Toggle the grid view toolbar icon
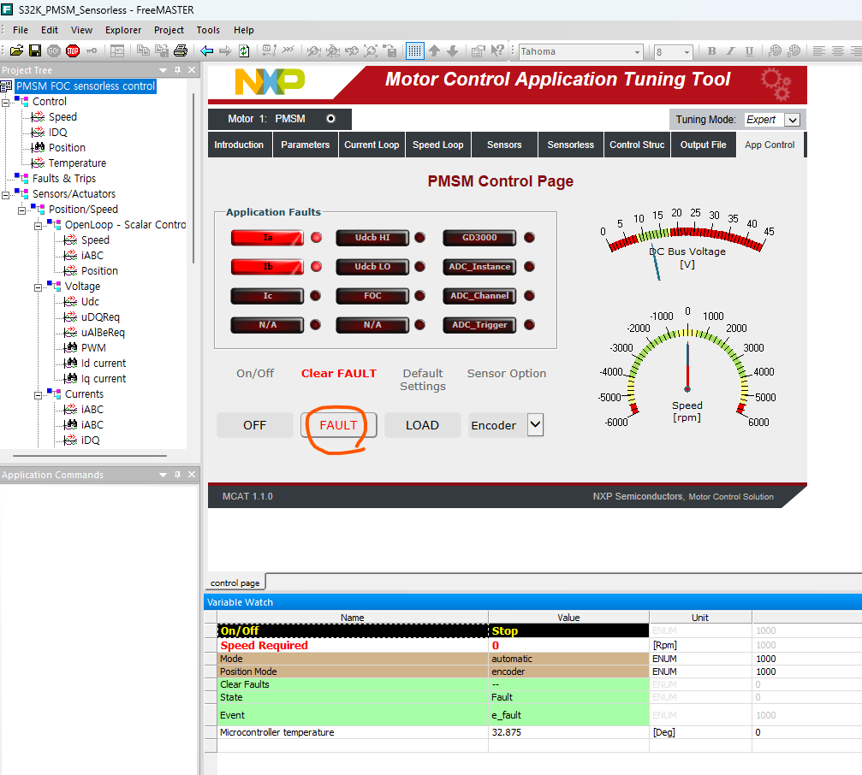This screenshot has height=775, width=862. tap(414, 51)
